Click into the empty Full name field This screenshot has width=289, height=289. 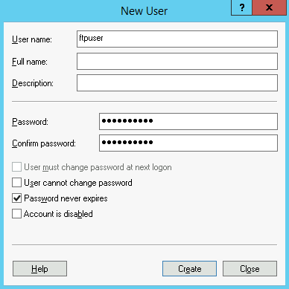click(177, 61)
